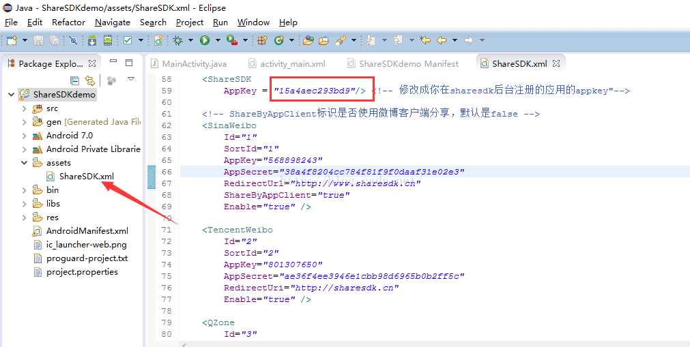Open the Package Explorer View Menu triangle
The width and height of the screenshot is (690, 347).
[x=130, y=79]
